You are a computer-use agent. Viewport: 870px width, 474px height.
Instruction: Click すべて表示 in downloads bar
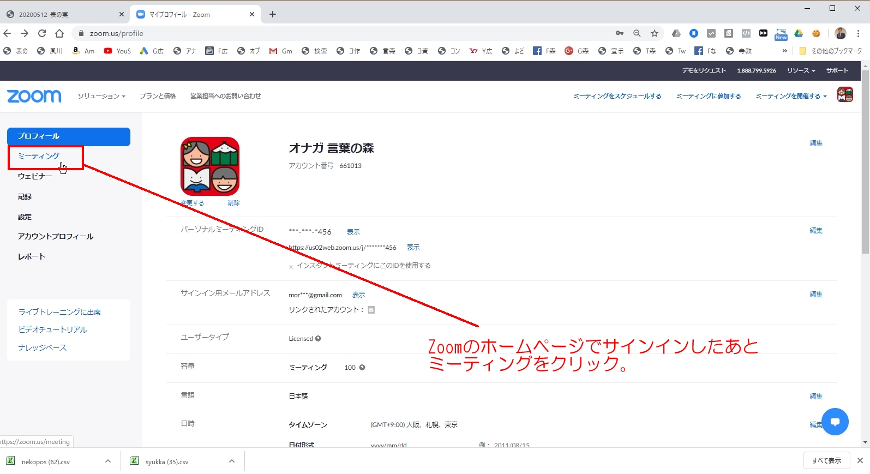tap(826, 461)
